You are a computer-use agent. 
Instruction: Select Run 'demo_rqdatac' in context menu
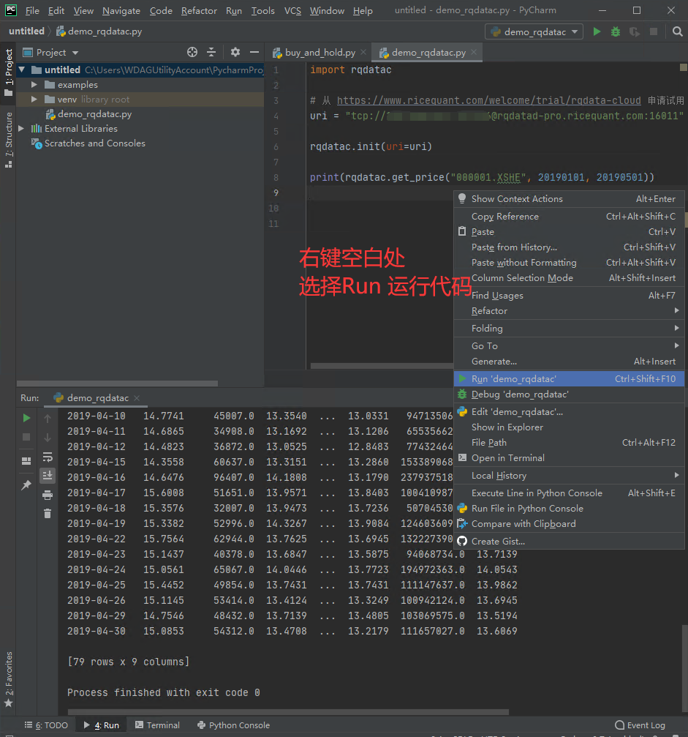[x=569, y=379]
